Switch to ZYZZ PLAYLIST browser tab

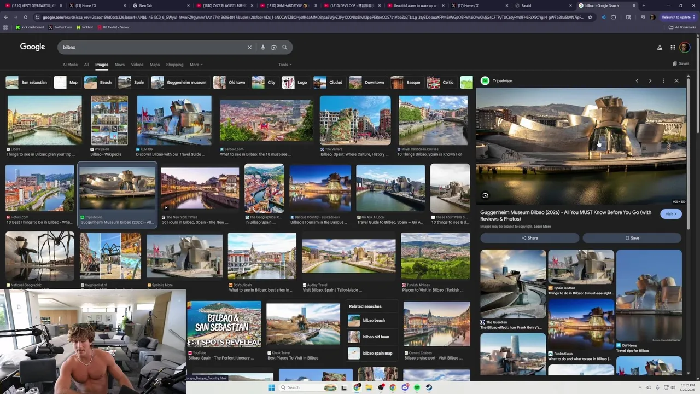click(224, 5)
